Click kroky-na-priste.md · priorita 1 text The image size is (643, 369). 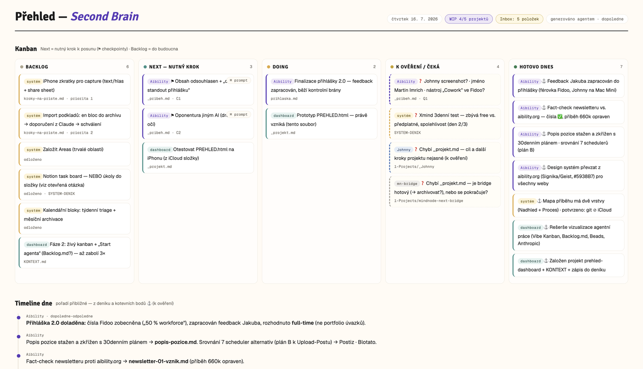pos(58,99)
